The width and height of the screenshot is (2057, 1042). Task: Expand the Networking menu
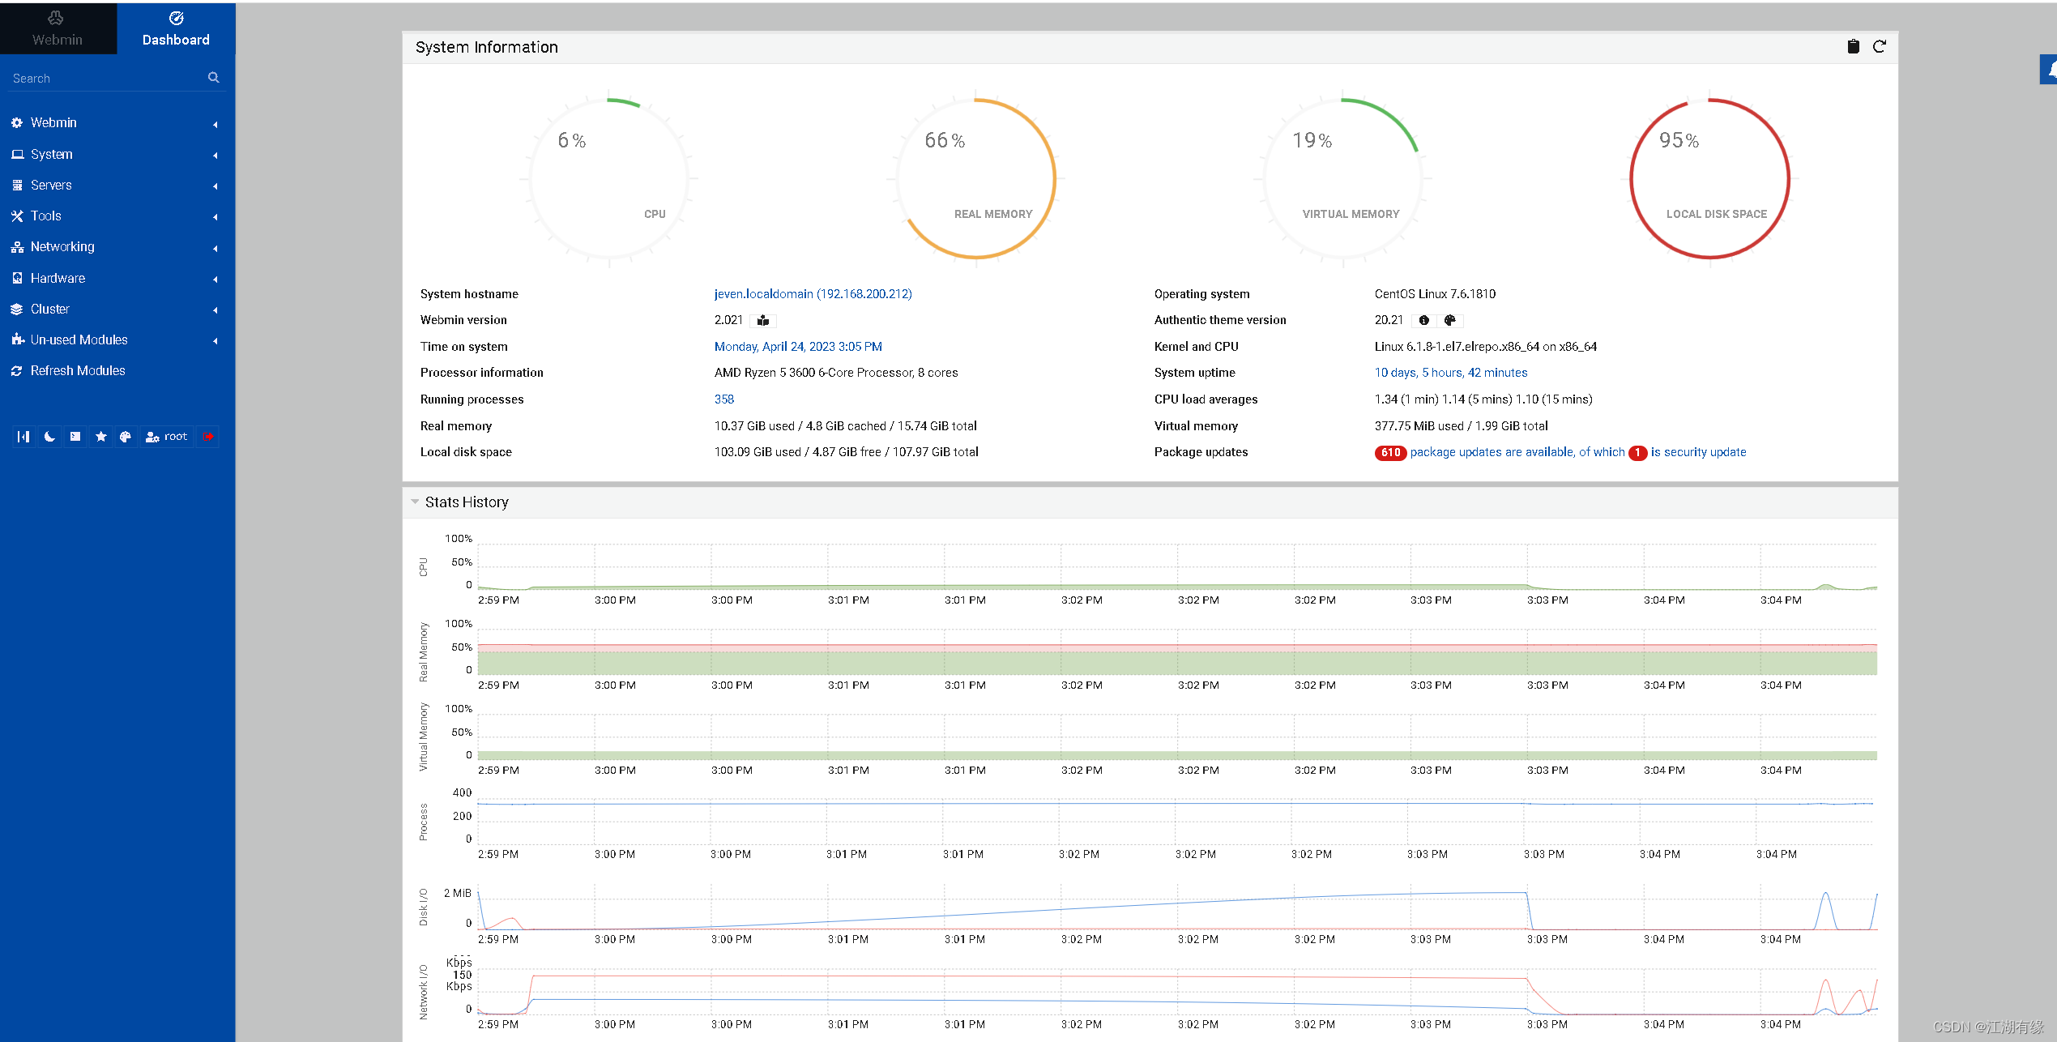[x=62, y=247]
